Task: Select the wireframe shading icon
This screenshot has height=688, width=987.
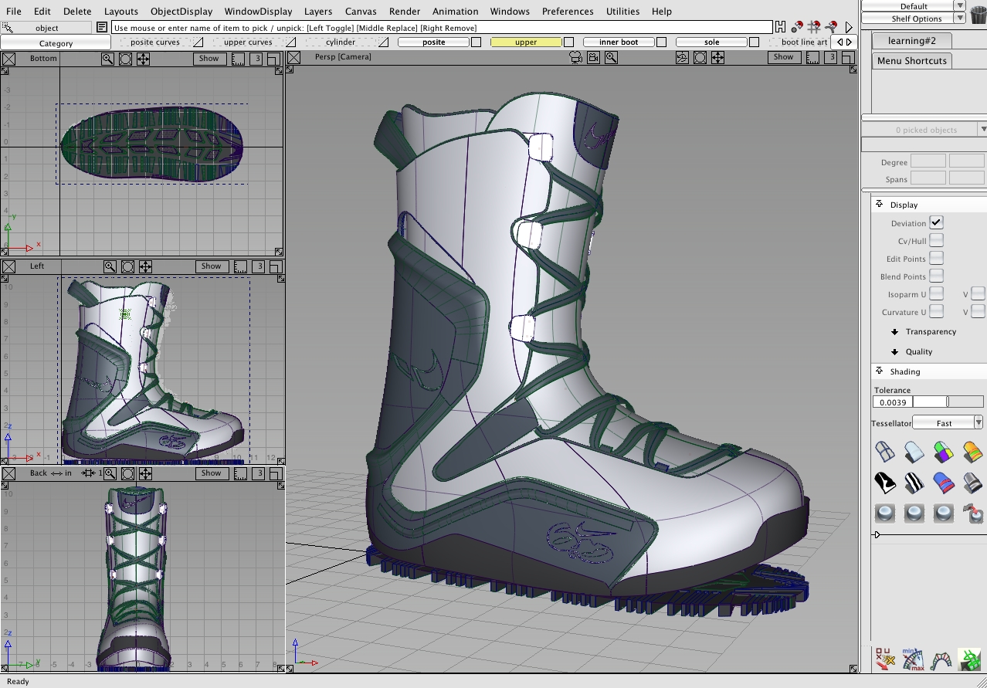Action: click(885, 452)
